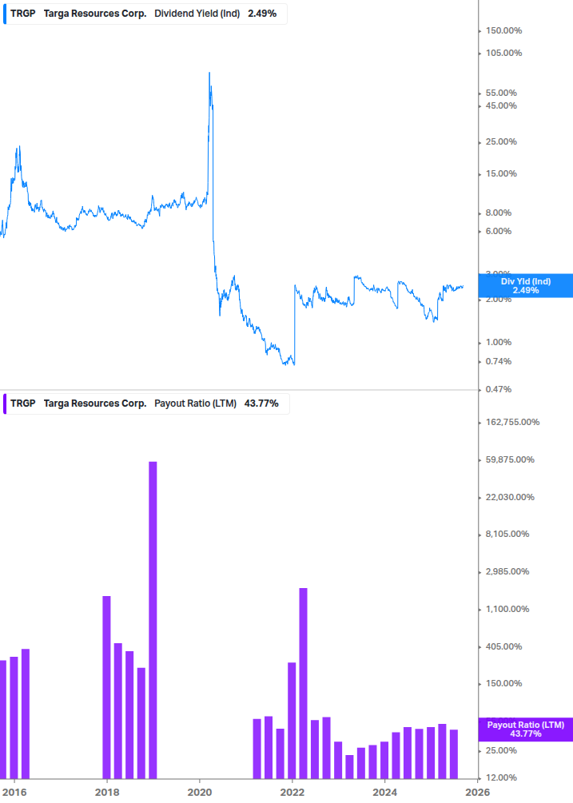Click the 12.00% payout axis label
573x803 pixels.
coord(501,777)
